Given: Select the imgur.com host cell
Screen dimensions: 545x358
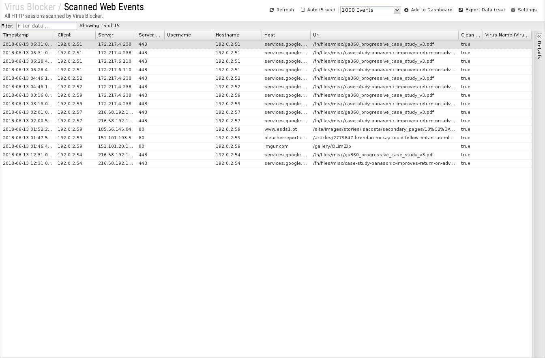Looking at the screenshot, I should tap(286, 147).
